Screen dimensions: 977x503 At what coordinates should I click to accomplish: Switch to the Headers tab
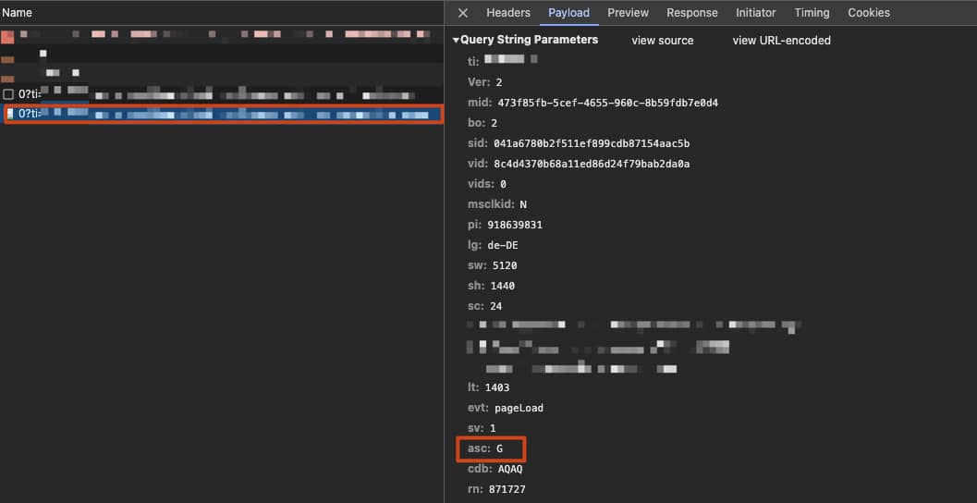508,13
